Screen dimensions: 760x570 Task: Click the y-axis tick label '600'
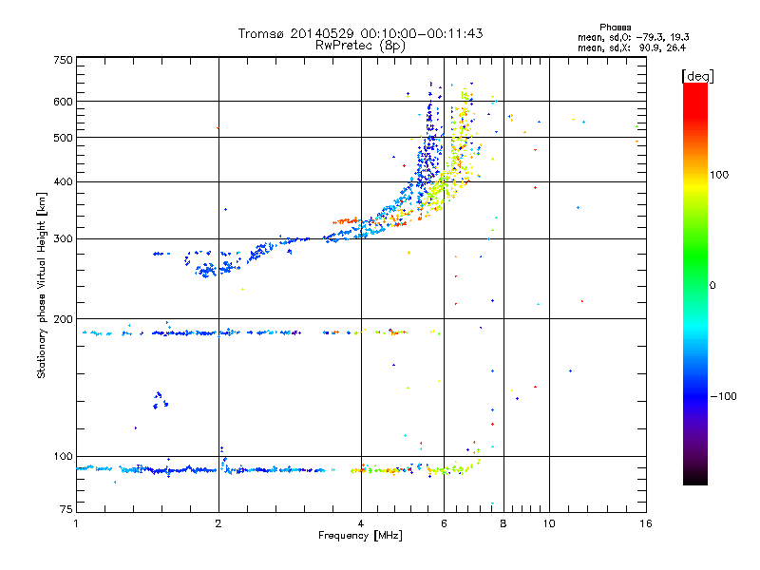(63, 102)
